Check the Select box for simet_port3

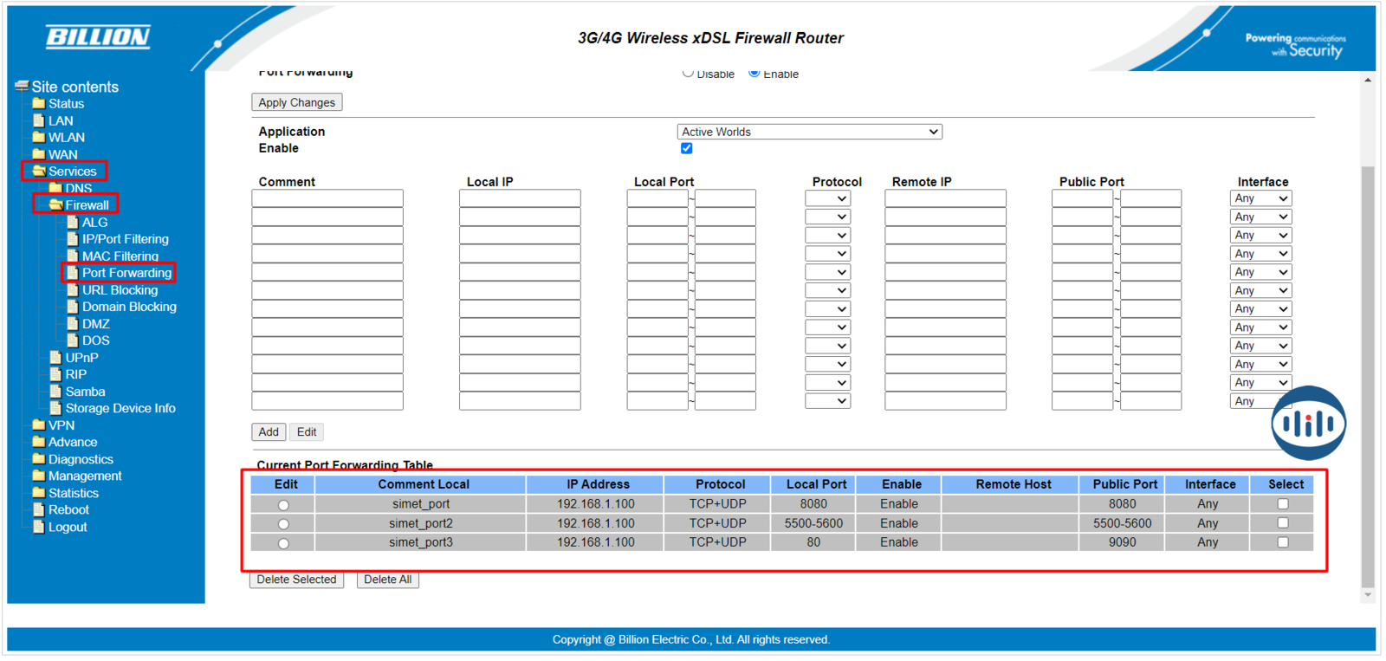pyautogui.click(x=1283, y=542)
